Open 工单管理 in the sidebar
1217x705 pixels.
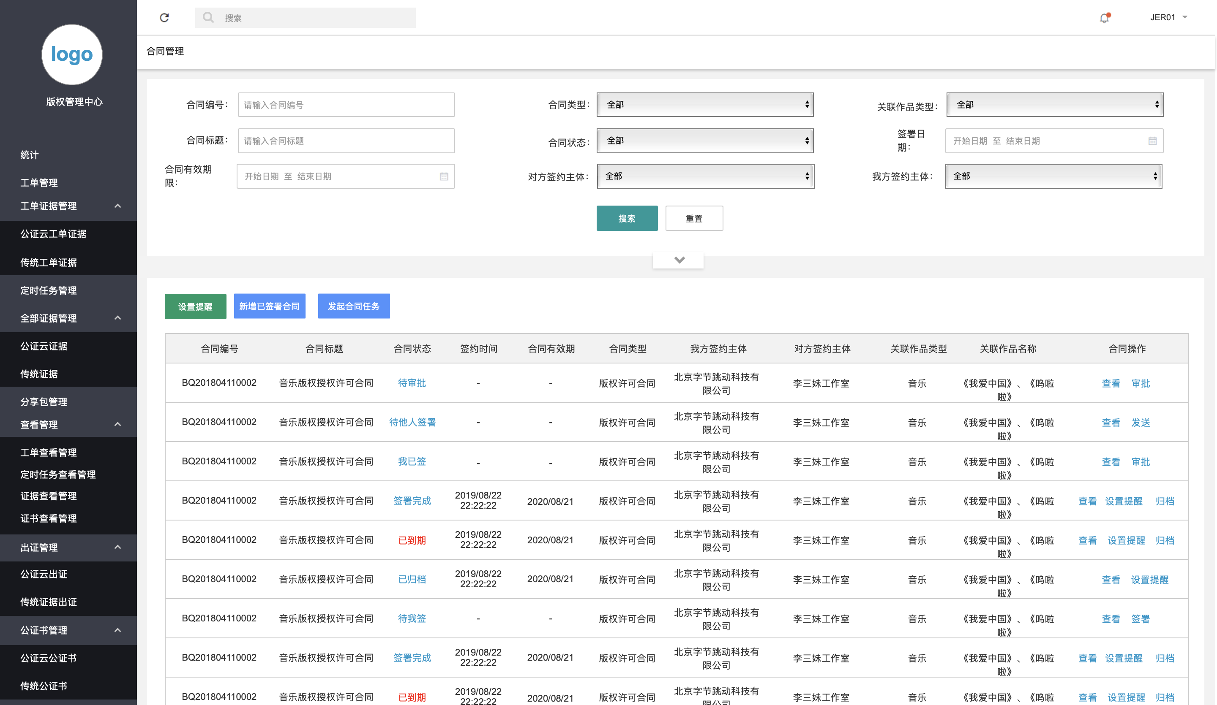38,182
